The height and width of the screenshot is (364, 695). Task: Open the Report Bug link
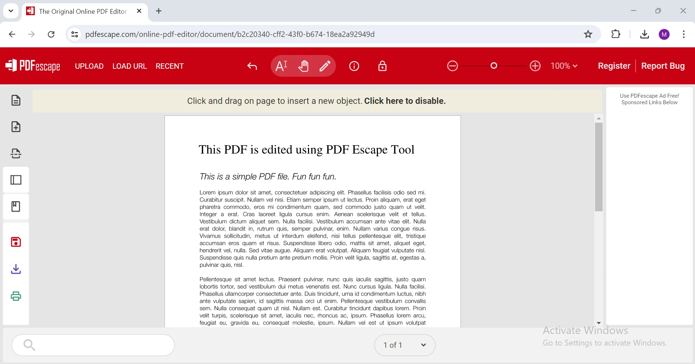tap(663, 66)
